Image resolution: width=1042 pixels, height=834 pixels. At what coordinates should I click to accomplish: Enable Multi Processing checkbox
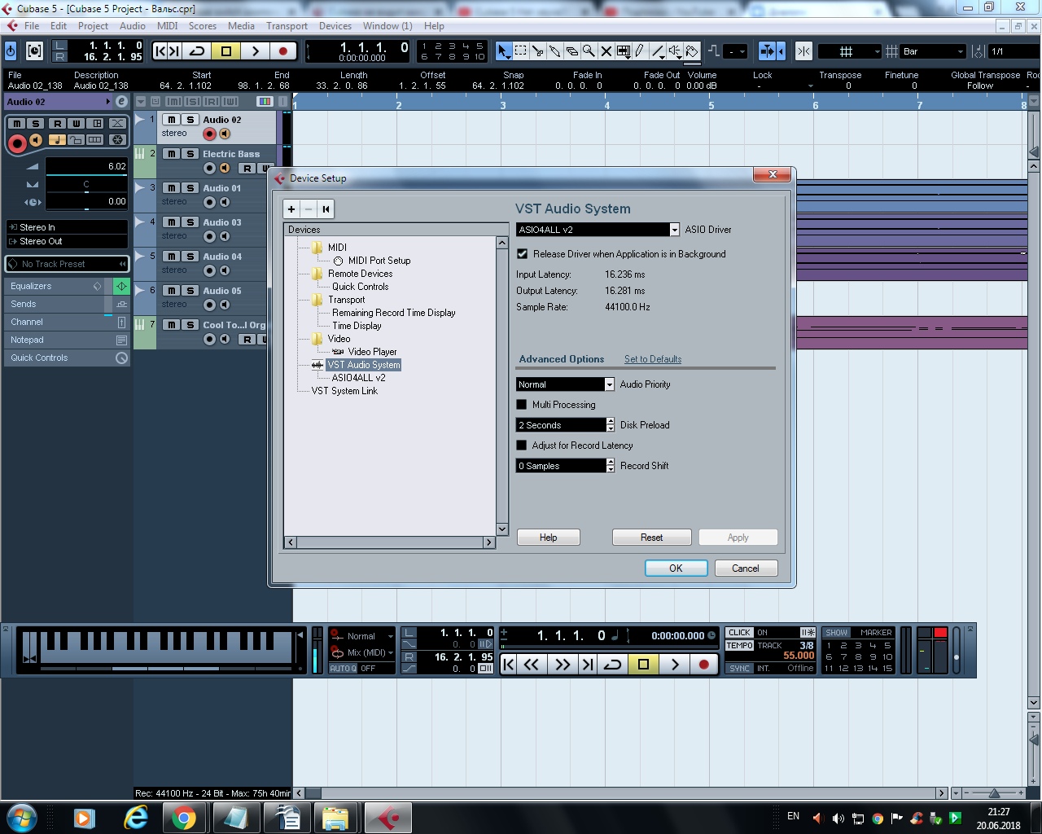point(522,405)
